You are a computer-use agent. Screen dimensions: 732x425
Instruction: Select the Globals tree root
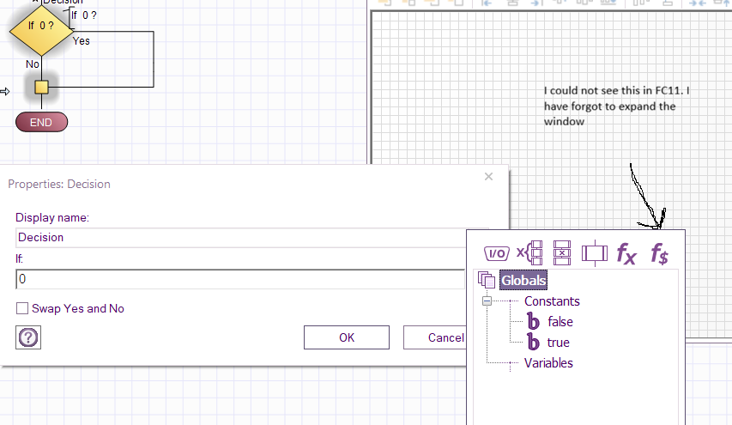(x=523, y=280)
